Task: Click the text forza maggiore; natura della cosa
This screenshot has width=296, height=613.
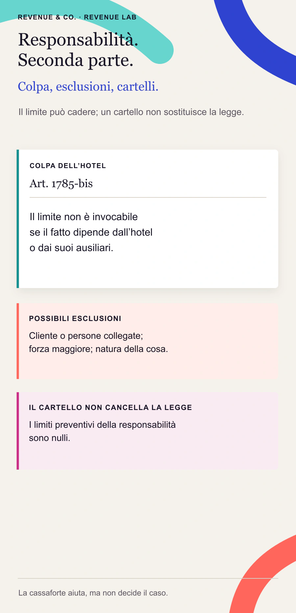Action: point(98,349)
